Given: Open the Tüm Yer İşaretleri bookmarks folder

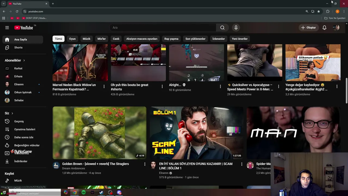Looking at the screenshot, I should point(335,18).
